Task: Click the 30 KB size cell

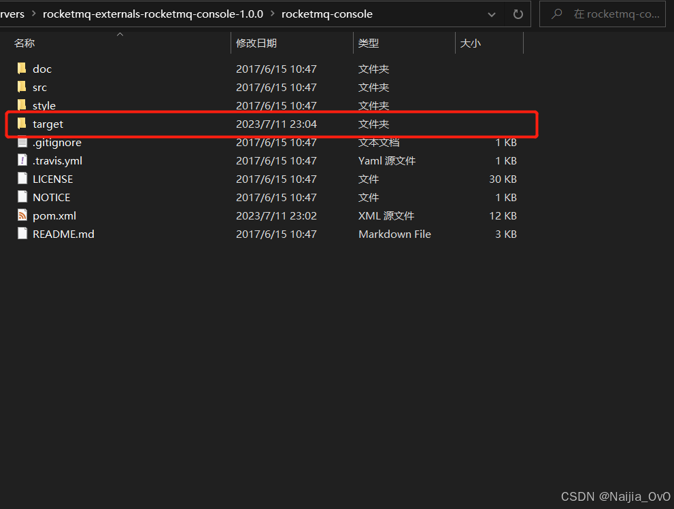Action: (x=503, y=179)
